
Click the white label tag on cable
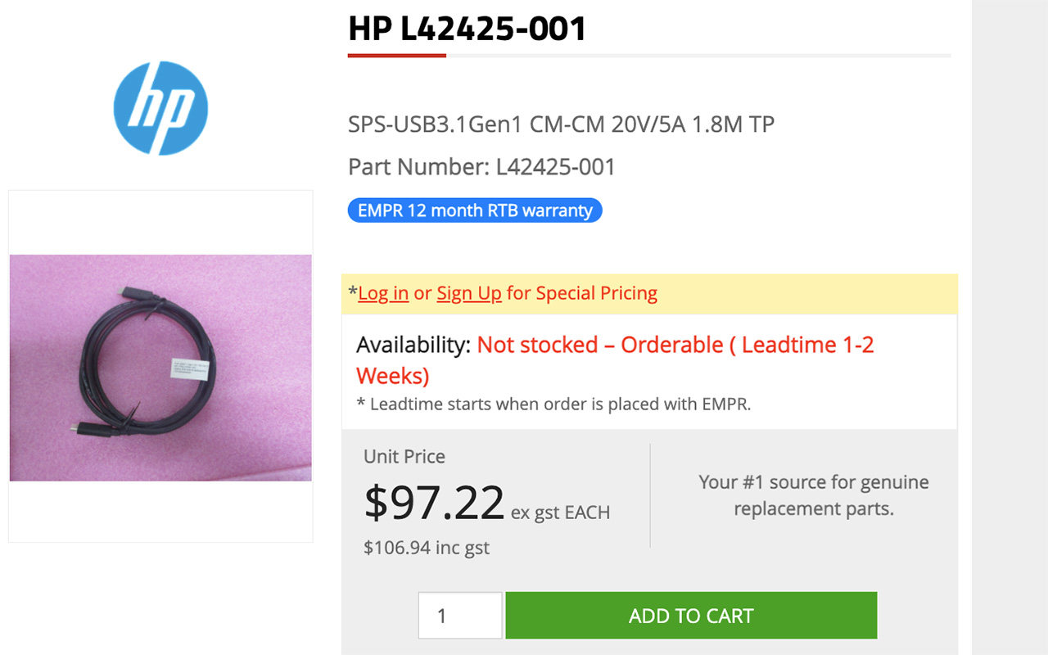click(191, 367)
